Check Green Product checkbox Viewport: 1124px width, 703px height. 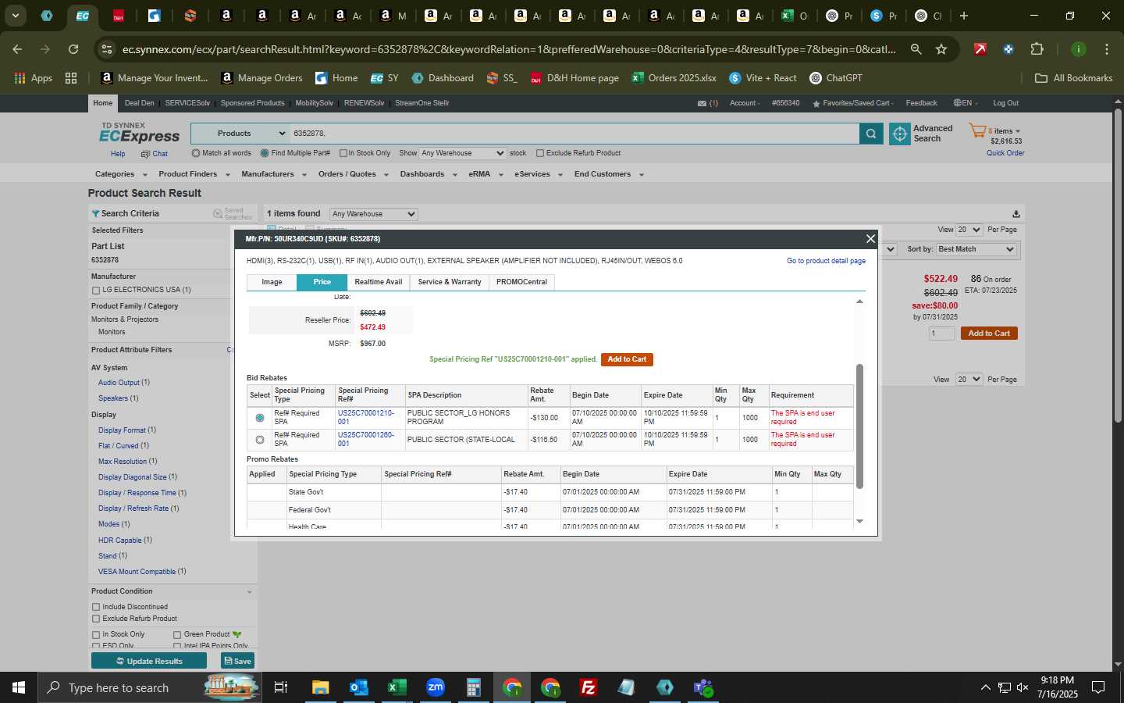(177, 635)
